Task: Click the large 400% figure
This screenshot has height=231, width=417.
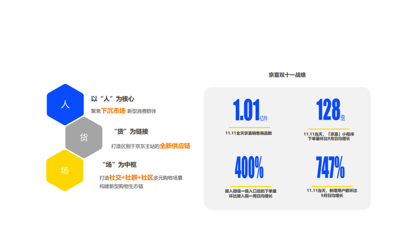Action: (249, 167)
